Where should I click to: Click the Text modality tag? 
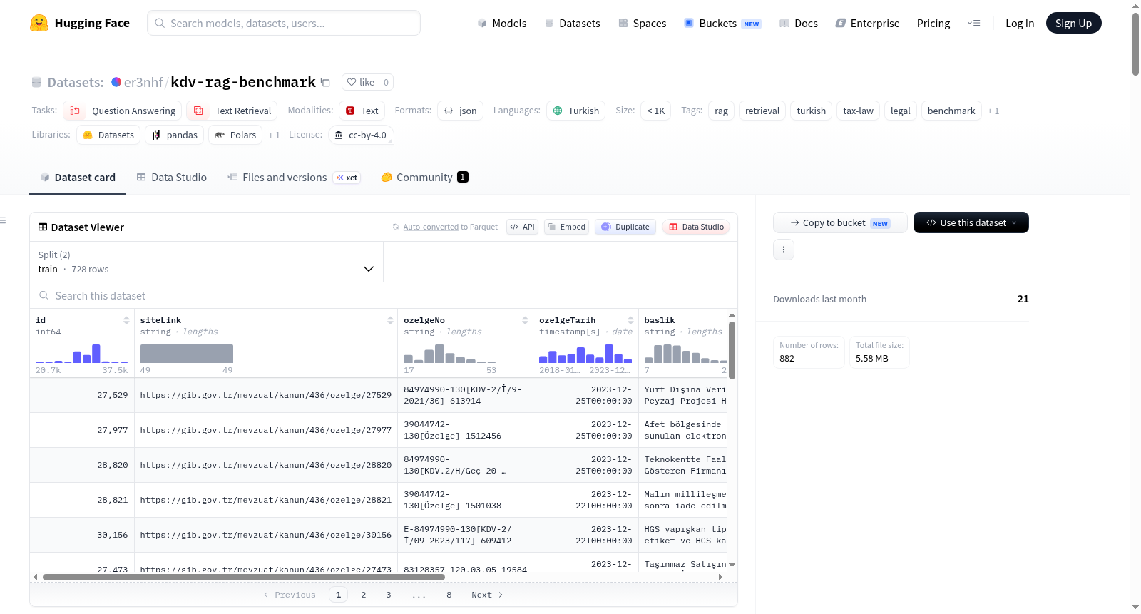(x=362, y=111)
